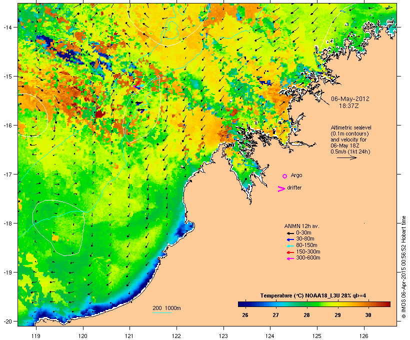Click the longitude axis label 123
The image size is (410, 340).
click(223, 336)
